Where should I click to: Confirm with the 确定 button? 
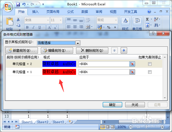(x=112, y=105)
